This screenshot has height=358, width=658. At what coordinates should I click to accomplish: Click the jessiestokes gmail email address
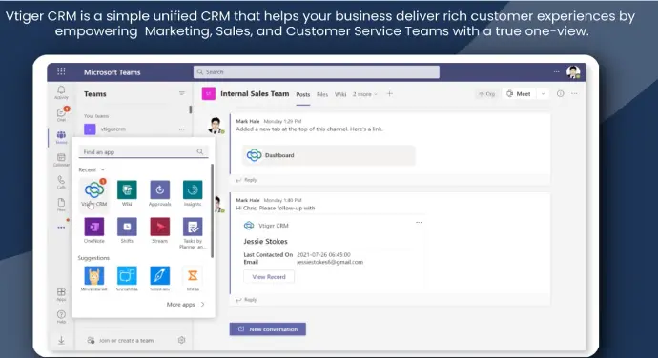(x=330, y=262)
